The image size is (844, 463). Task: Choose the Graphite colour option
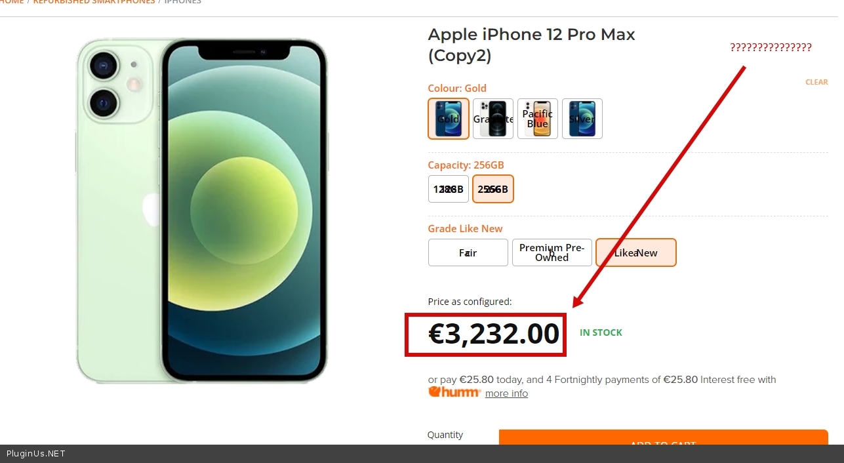click(493, 119)
